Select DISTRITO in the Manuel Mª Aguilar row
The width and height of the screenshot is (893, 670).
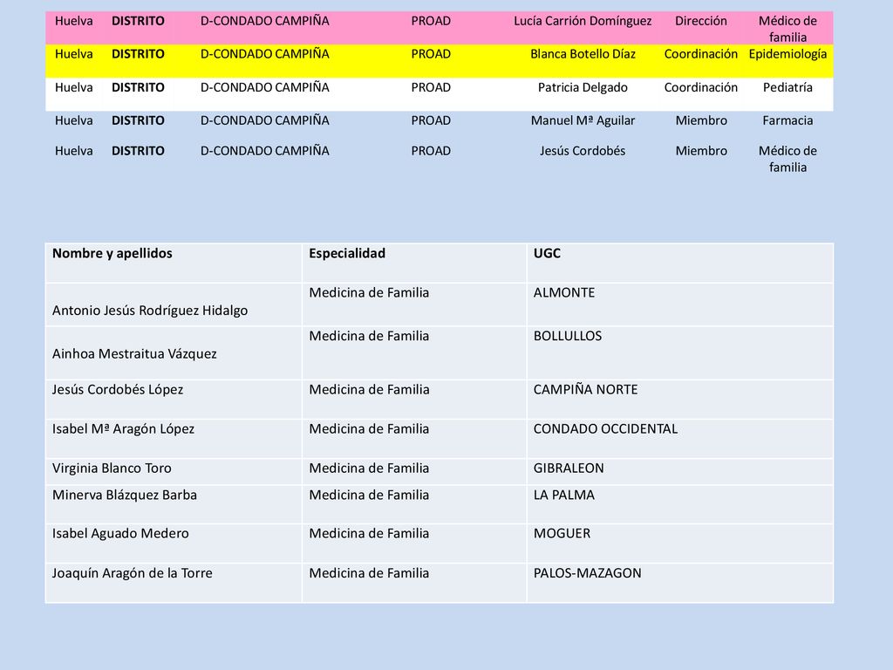[138, 120]
